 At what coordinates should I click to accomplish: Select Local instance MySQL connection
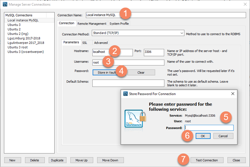pyautogui.click(x=29, y=20)
